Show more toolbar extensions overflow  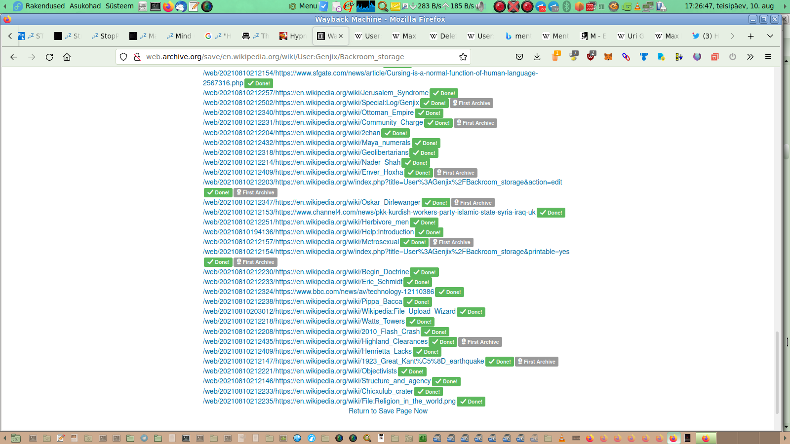pyautogui.click(x=750, y=57)
